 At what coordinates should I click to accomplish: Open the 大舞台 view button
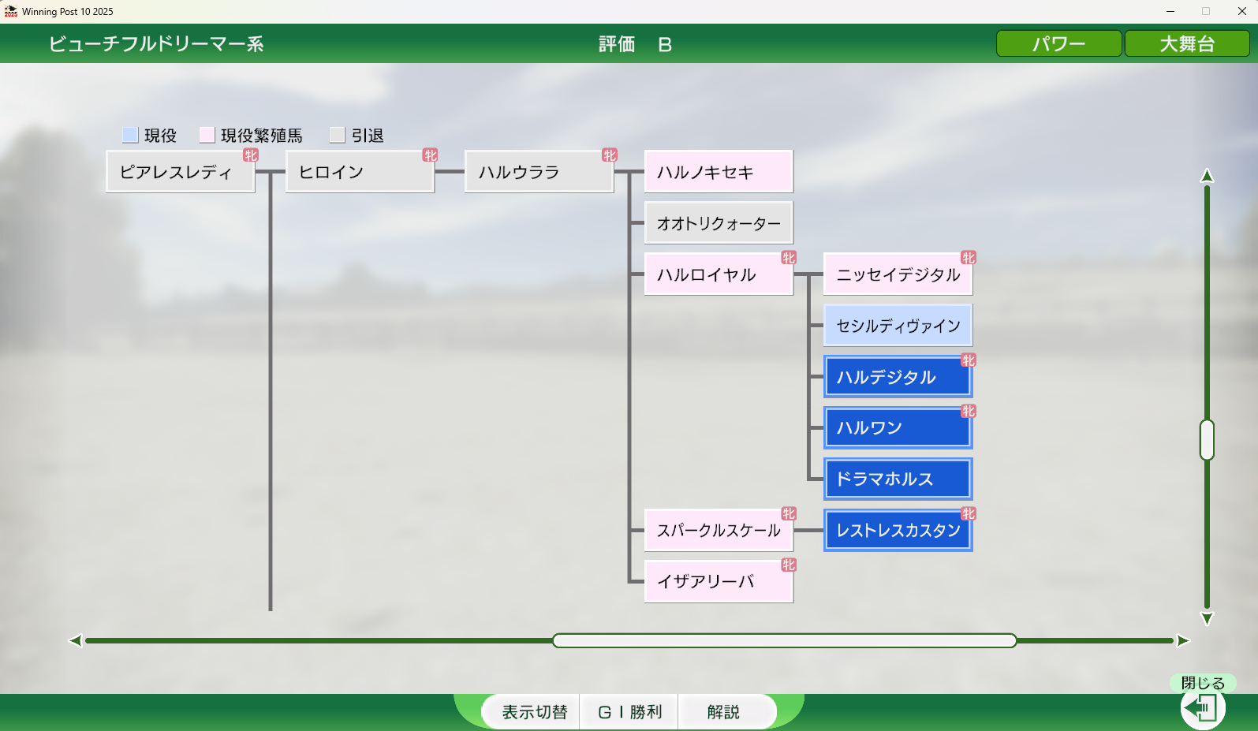pos(1187,43)
